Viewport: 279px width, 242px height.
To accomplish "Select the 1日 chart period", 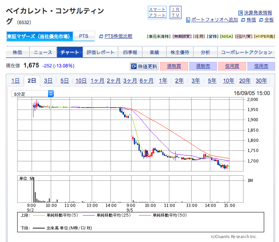I will coord(16,81).
